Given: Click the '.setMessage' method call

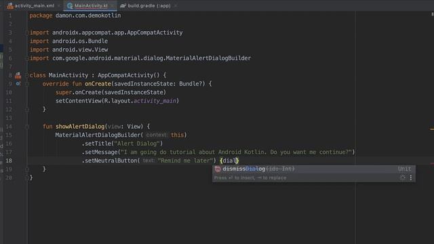Looking at the screenshot, I should (x=100, y=152).
